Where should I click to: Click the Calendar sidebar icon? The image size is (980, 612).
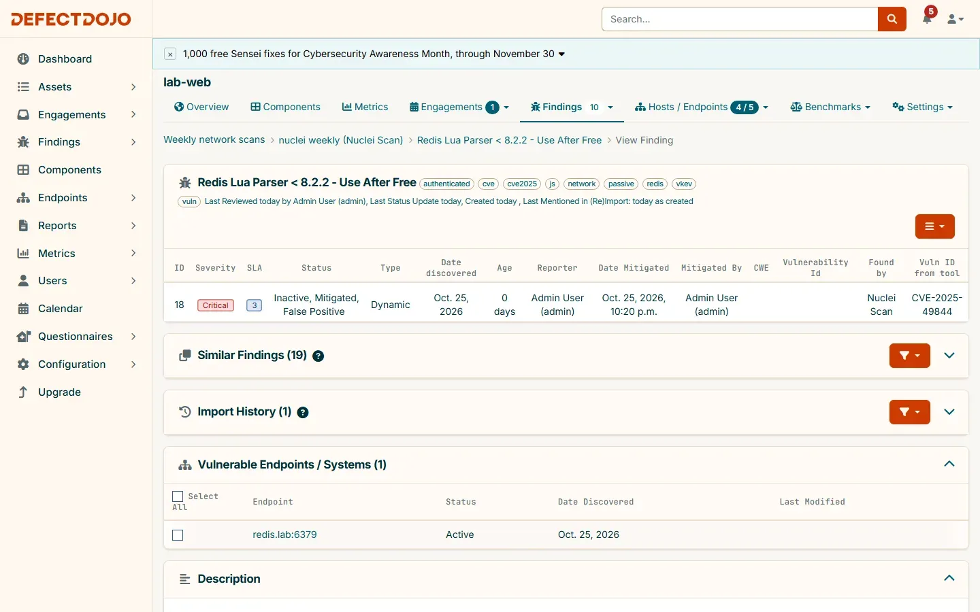coord(23,309)
